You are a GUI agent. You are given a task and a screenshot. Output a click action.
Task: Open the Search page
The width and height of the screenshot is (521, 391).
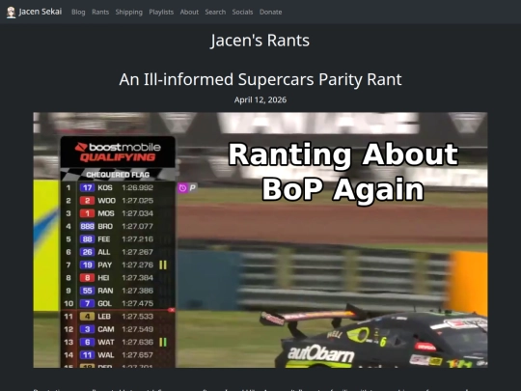click(x=215, y=12)
